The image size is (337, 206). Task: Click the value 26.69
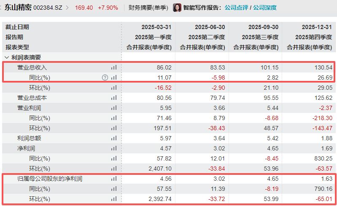click(x=325, y=78)
